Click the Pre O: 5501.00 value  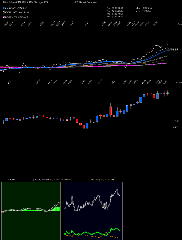coord(115,8)
